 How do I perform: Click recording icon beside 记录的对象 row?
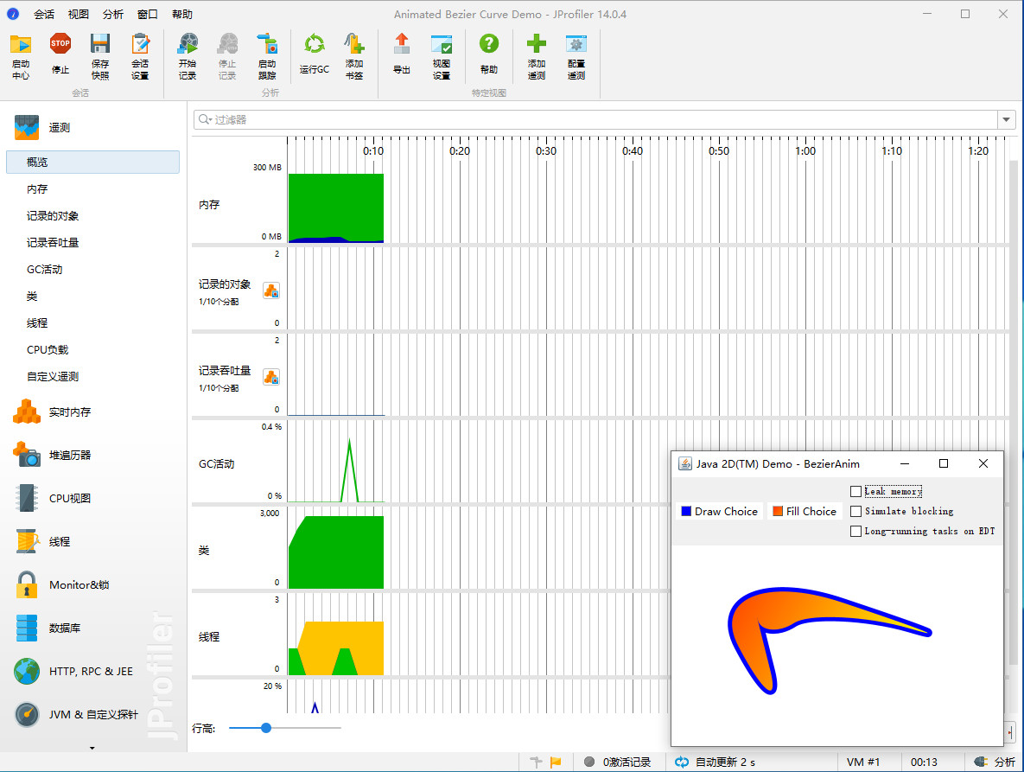pos(271,290)
